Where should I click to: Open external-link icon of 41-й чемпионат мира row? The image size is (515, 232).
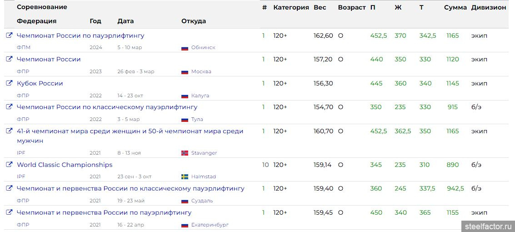(9, 131)
